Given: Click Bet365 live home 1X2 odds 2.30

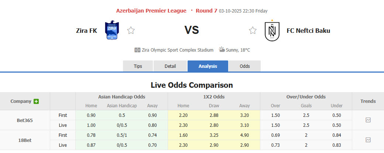Looking at the screenshot, I should point(183,125).
